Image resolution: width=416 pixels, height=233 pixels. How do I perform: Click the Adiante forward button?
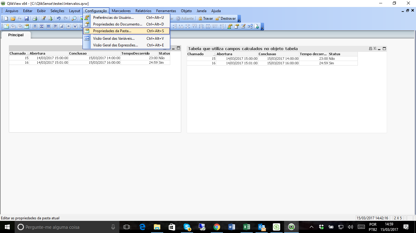185,19
